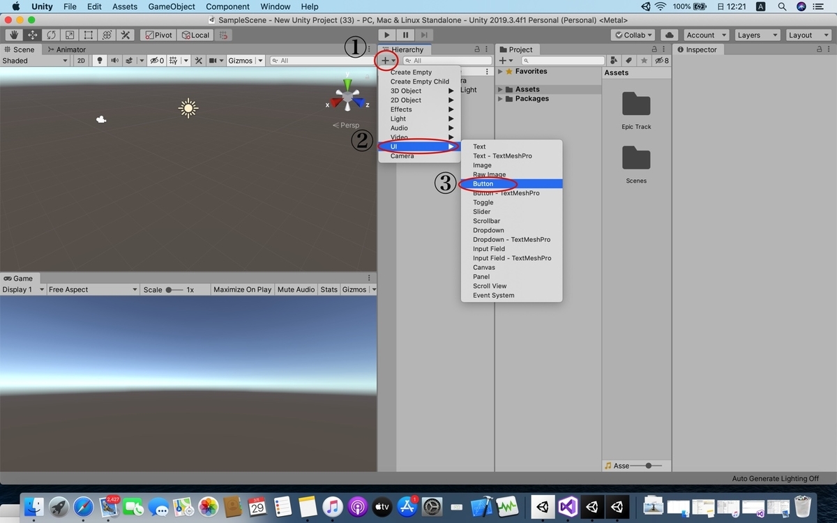
Task: Open scene component tools icon
Action: point(199,61)
